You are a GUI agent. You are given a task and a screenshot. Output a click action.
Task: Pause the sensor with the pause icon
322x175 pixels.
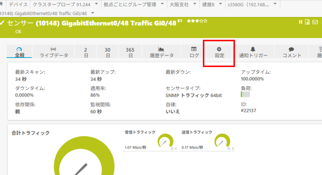click(301, 22)
